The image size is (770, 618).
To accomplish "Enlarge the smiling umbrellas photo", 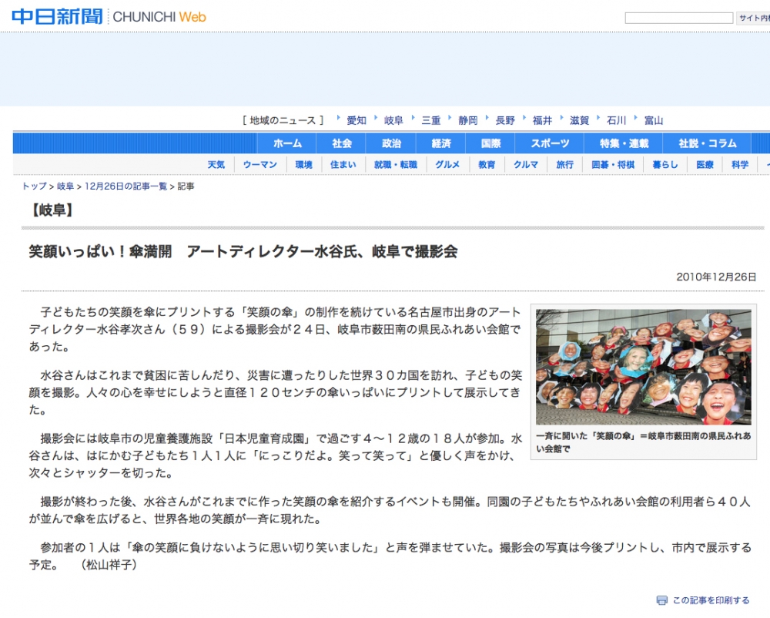I will 643,367.
